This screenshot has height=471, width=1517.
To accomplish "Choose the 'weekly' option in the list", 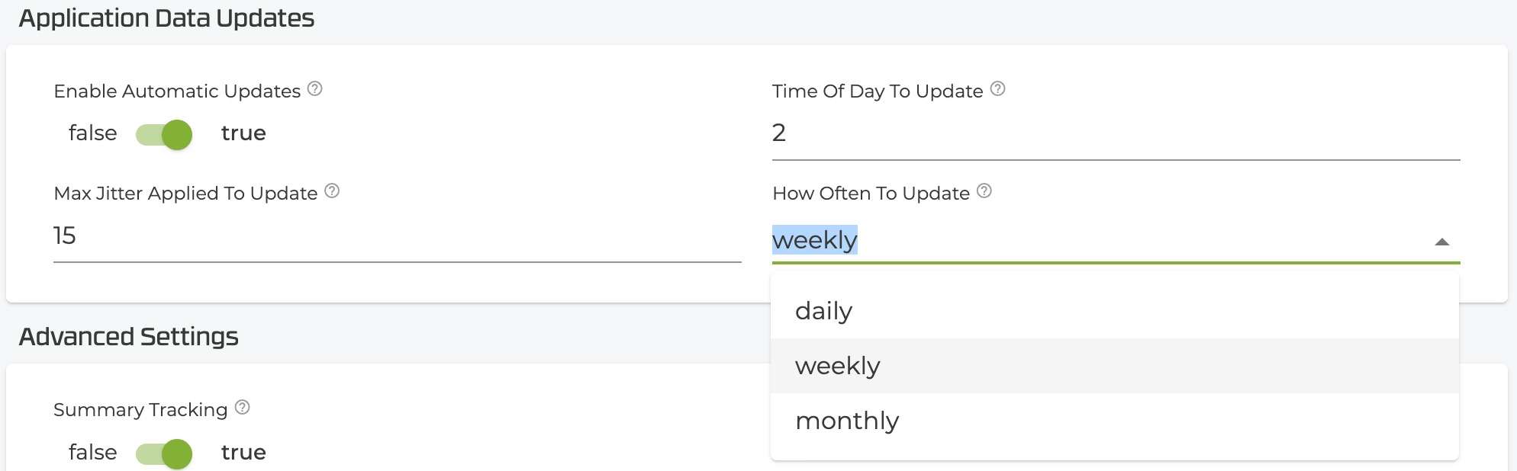I will (x=838, y=366).
